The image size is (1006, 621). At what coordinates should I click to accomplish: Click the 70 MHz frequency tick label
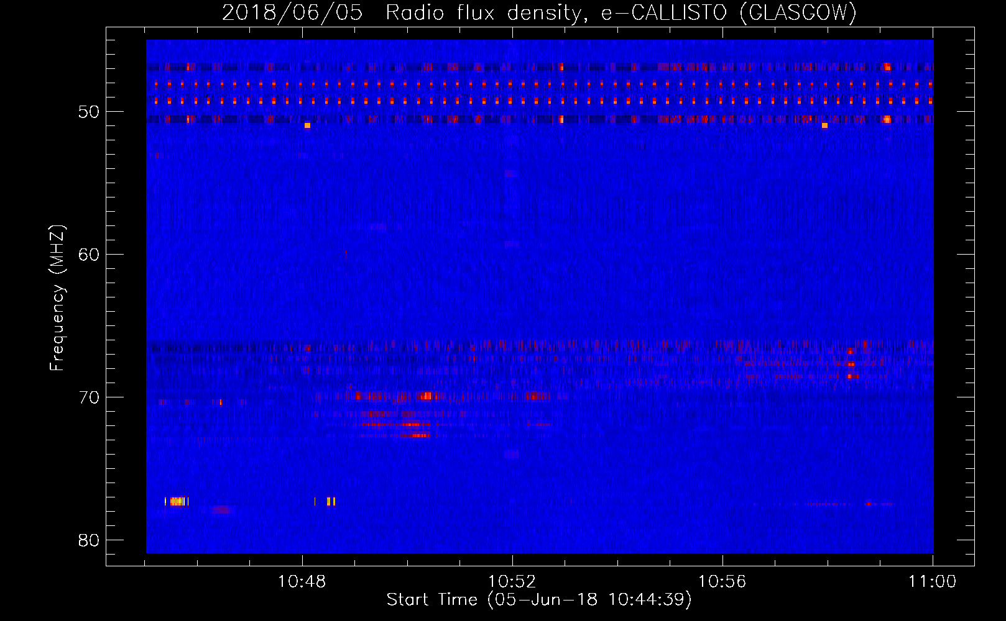(89, 397)
